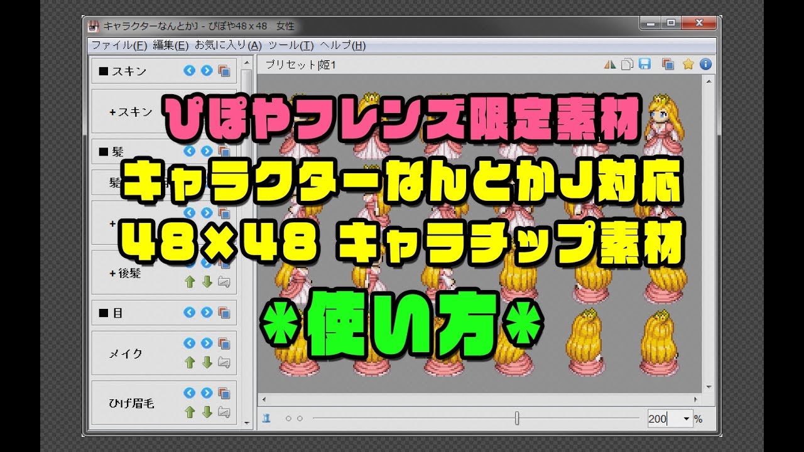Screen dimensions: 804x452
Task: Click the pin icon in the status bar
Action: [x=267, y=417]
